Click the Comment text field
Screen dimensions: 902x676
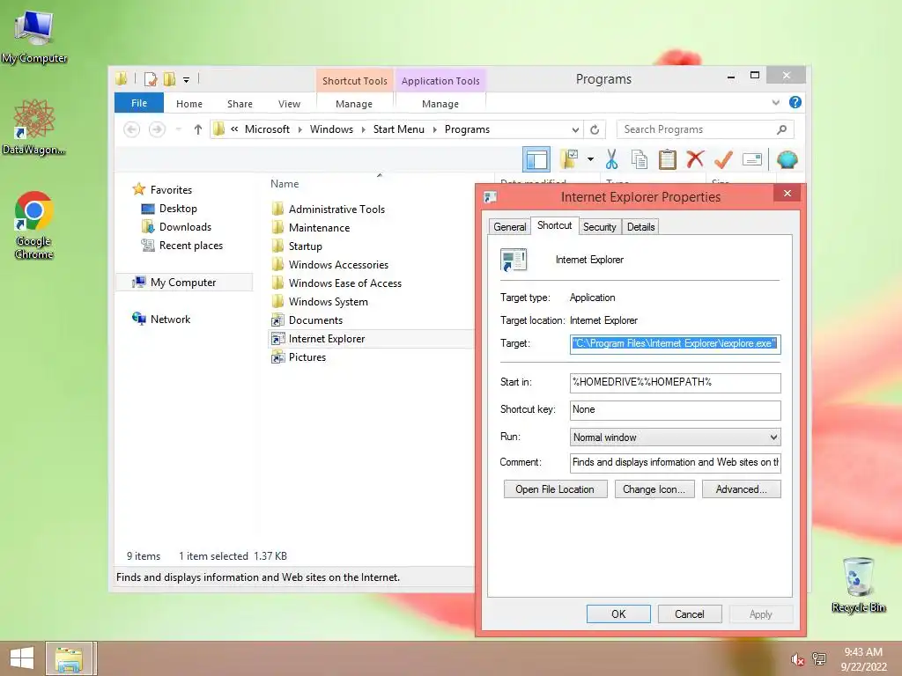[675, 463]
